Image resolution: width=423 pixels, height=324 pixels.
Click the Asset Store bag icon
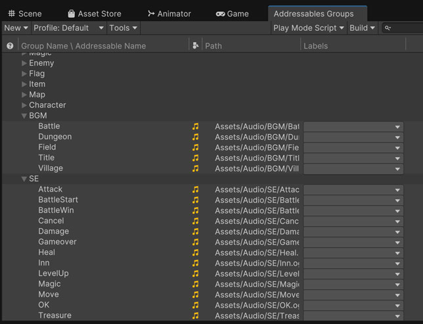click(71, 14)
